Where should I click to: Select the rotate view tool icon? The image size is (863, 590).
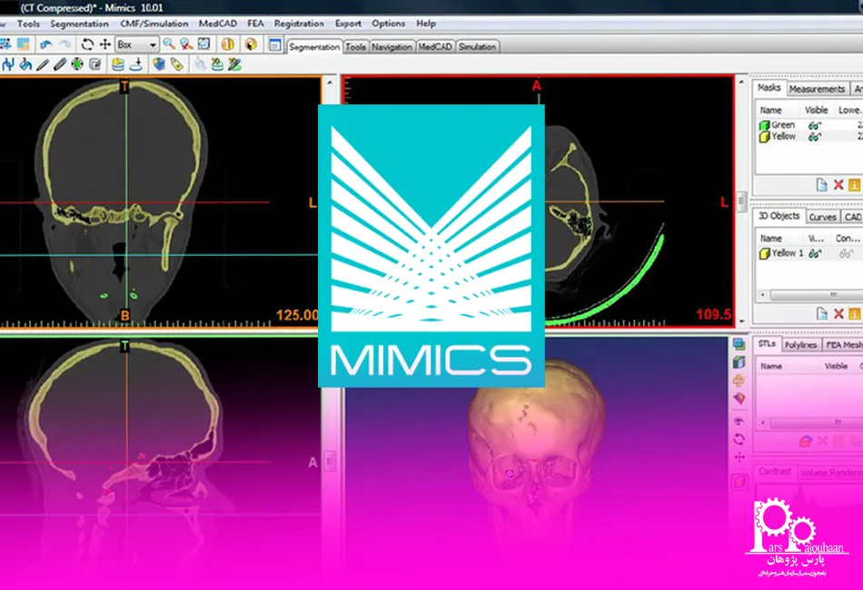coord(87,44)
